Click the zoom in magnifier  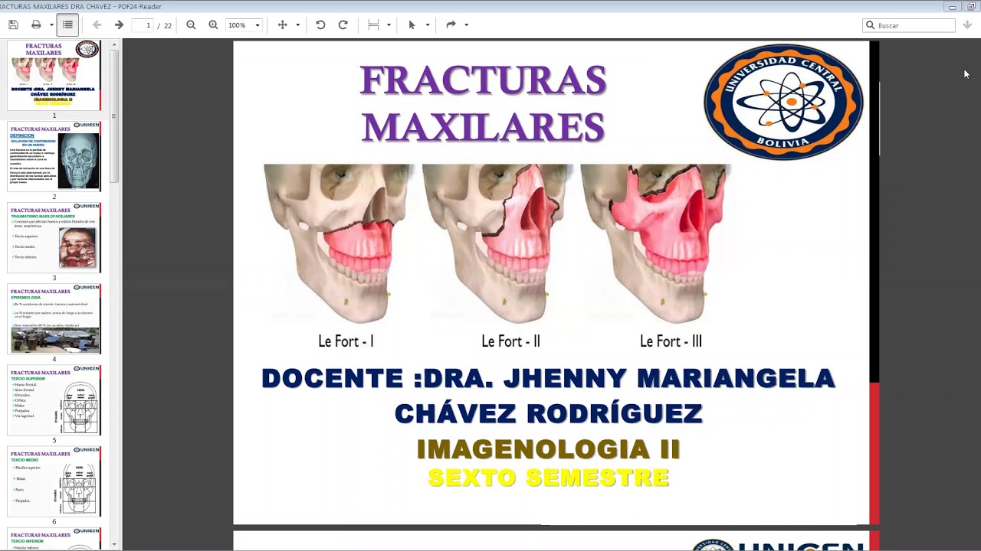click(213, 25)
